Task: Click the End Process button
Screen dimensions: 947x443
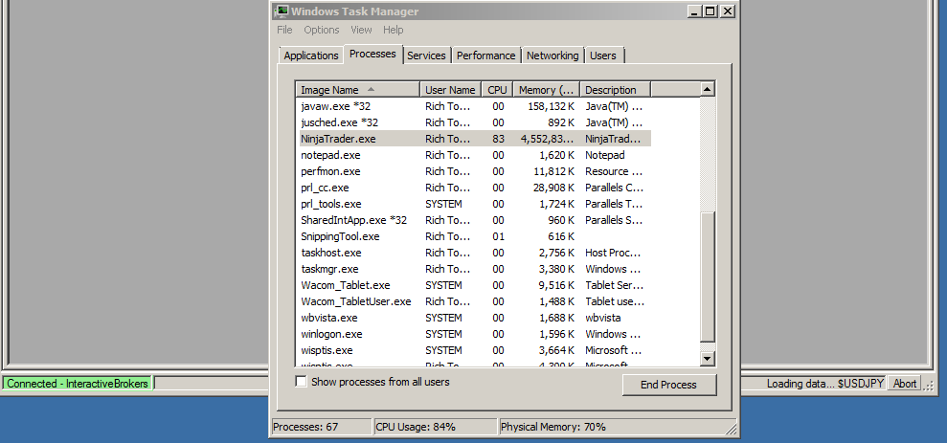Action: click(x=668, y=385)
